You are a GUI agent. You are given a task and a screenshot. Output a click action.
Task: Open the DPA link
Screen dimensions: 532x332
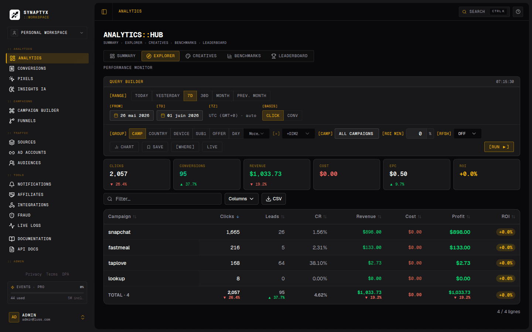[x=65, y=274]
